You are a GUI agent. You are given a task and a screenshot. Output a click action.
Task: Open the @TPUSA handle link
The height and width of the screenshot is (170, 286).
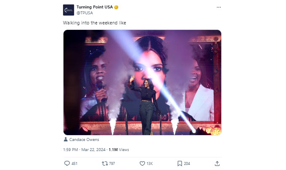[84, 13]
